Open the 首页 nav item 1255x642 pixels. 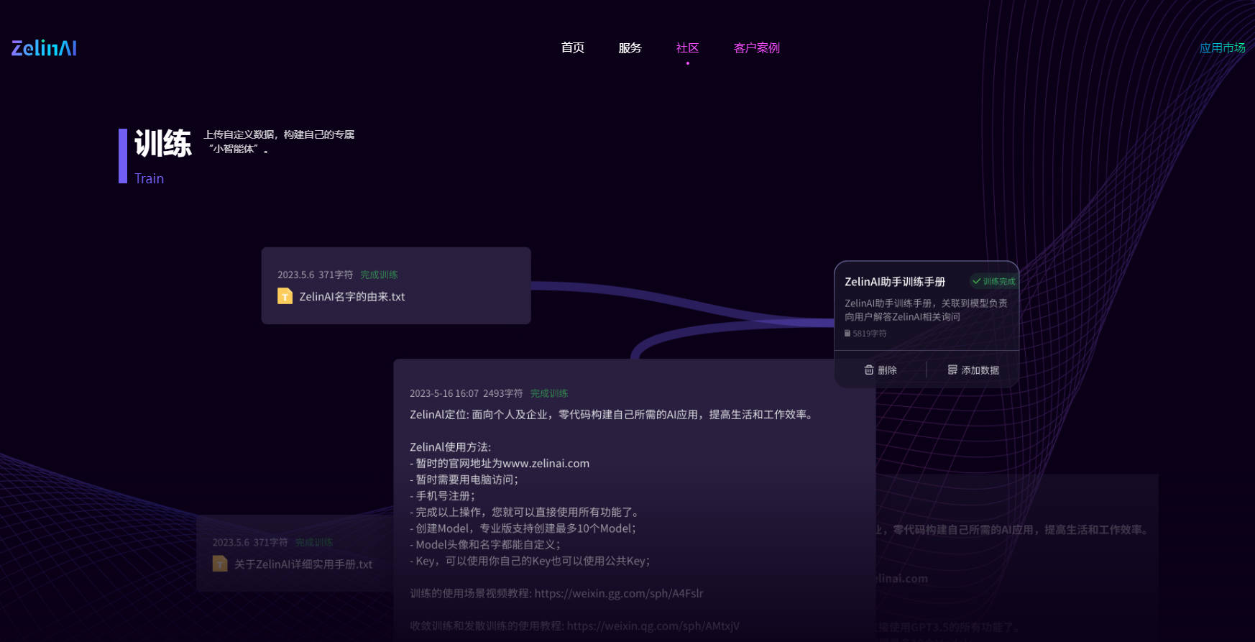[x=573, y=48]
